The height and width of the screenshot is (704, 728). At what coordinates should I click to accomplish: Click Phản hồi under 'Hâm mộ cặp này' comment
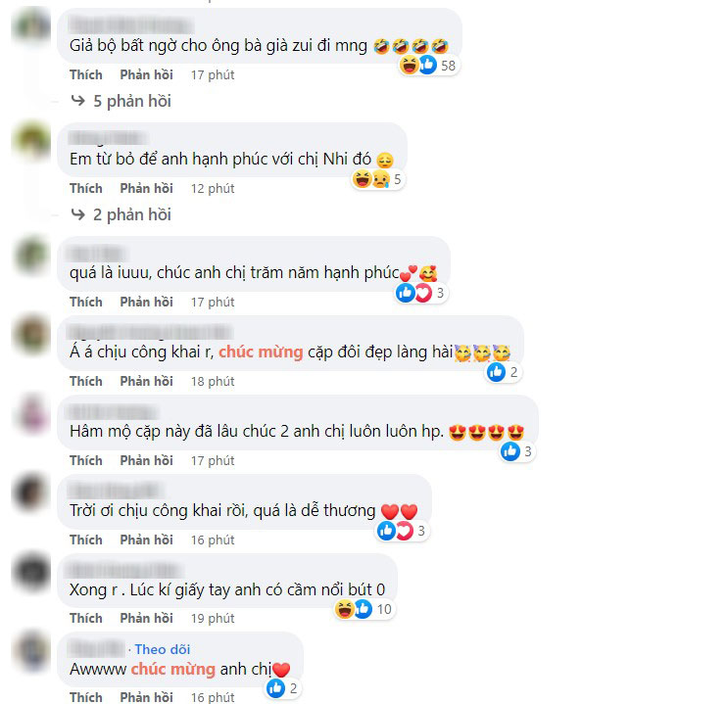(x=146, y=460)
